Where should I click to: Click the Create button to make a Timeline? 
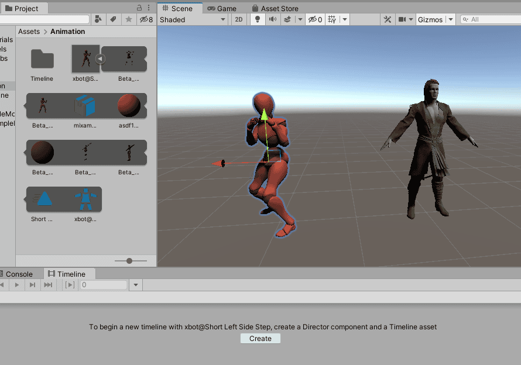pyautogui.click(x=260, y=338)
